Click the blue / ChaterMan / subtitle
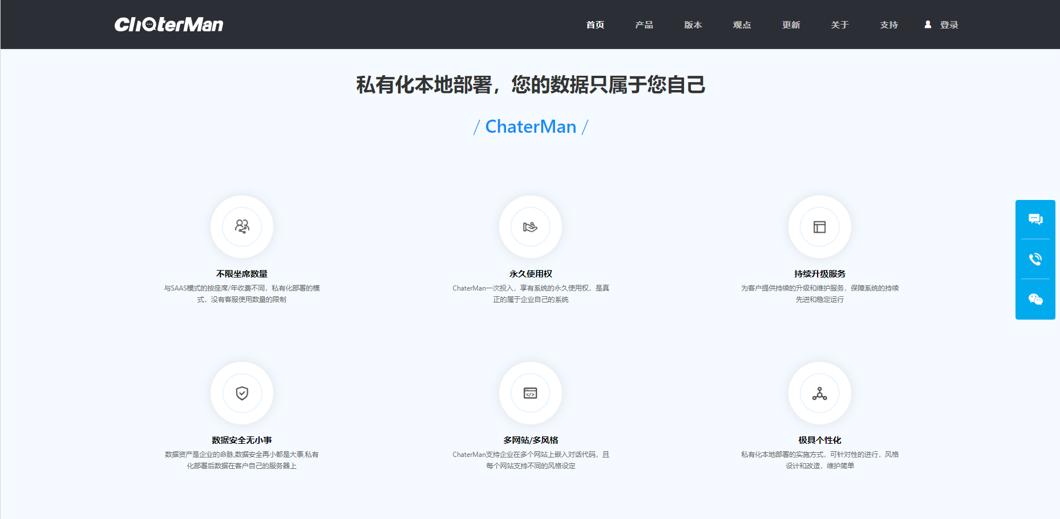The width and height of the screenshot is (1060, 519). tap(531, 126)
